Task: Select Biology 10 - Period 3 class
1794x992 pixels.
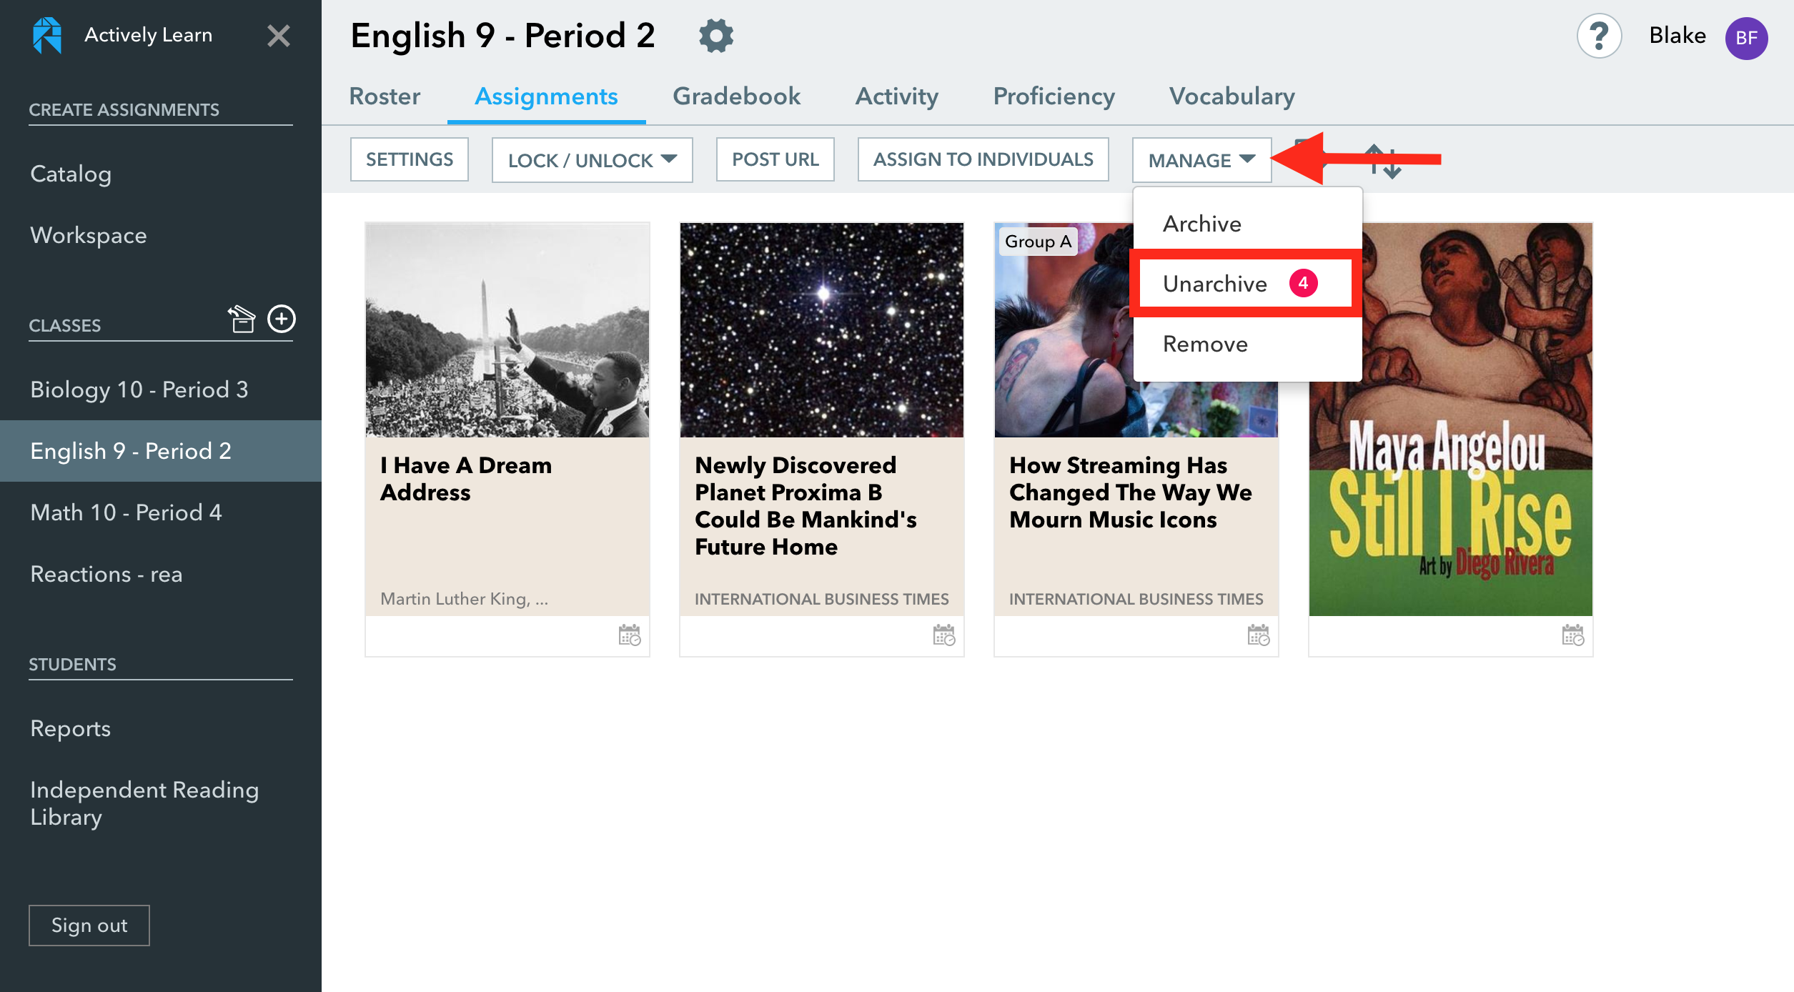Action: click(x=161, y=390)
